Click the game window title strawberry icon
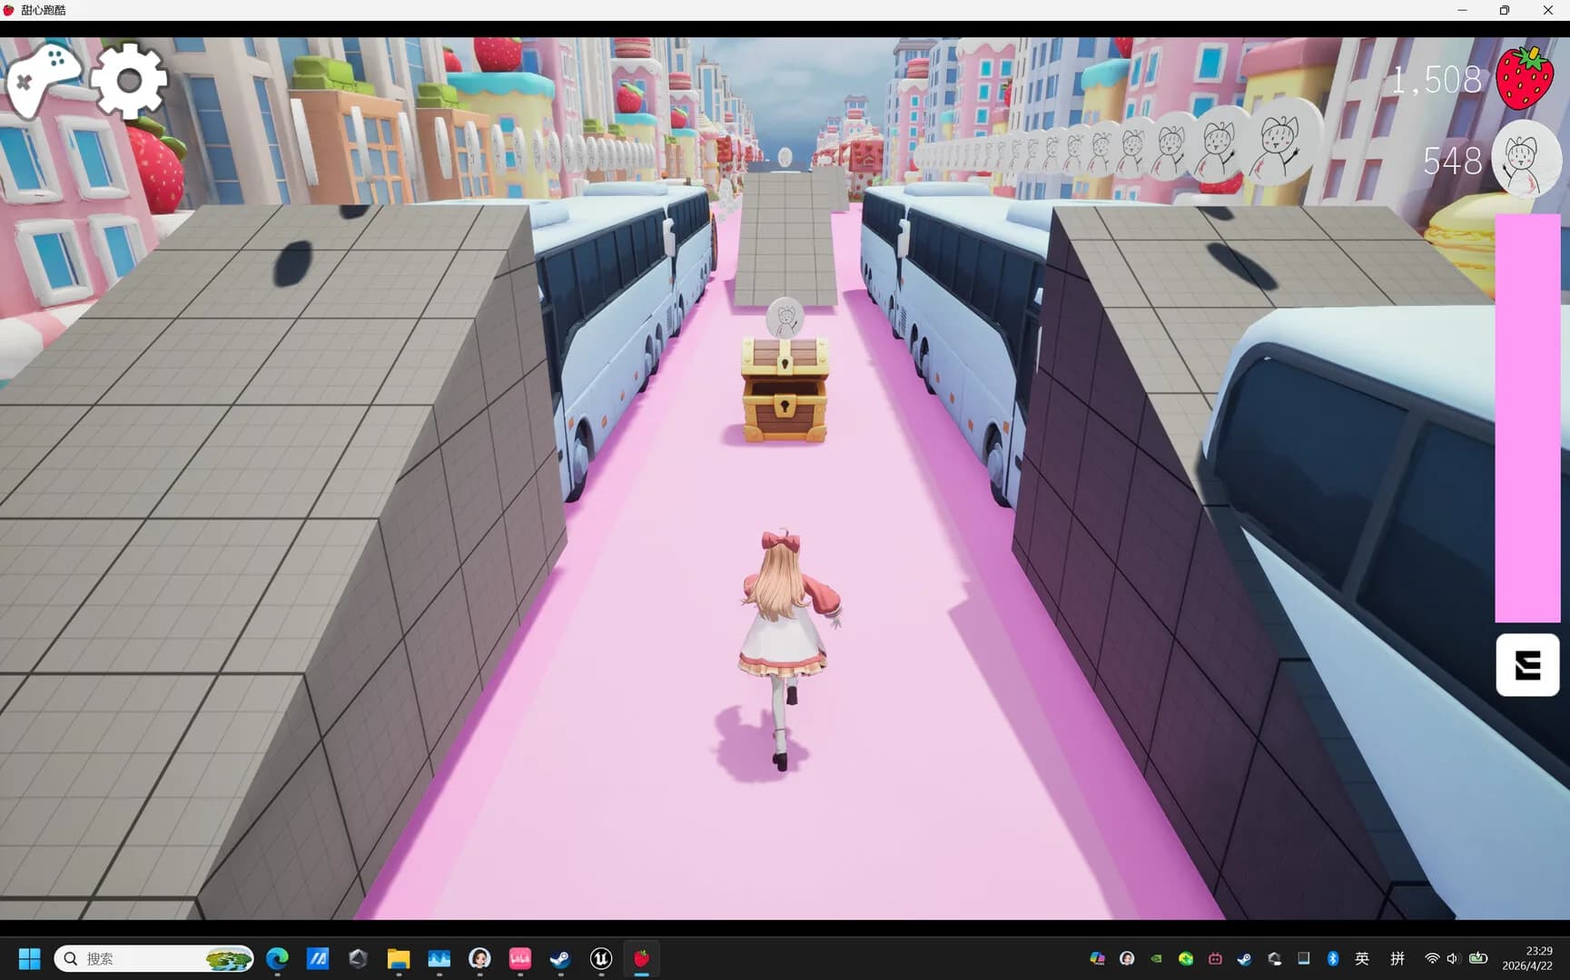Screen dimensions: 1570x980 coord(9,10)
